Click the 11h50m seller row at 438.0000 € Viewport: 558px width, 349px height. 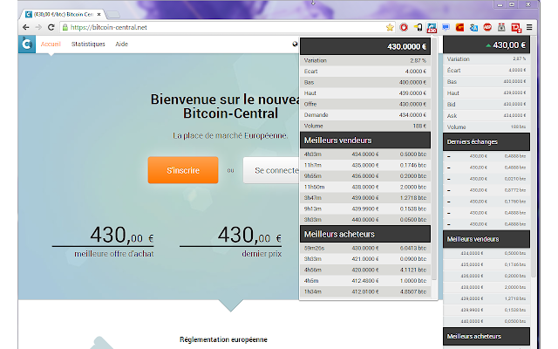click(x=365, y=187)
